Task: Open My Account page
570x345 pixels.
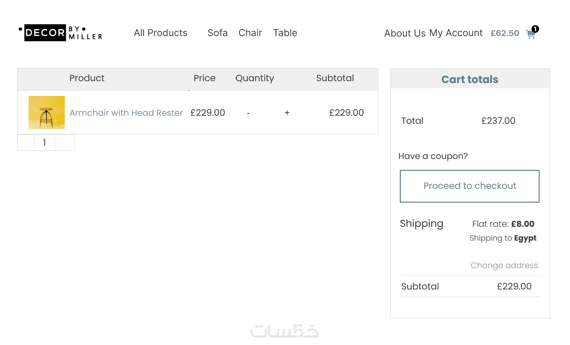Action: point(456,33)
